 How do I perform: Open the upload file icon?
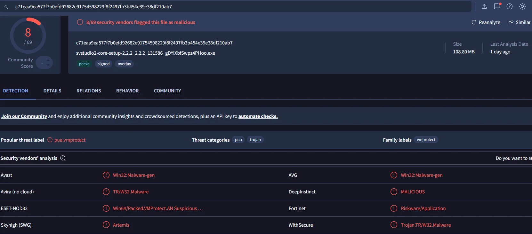point(484,6)
